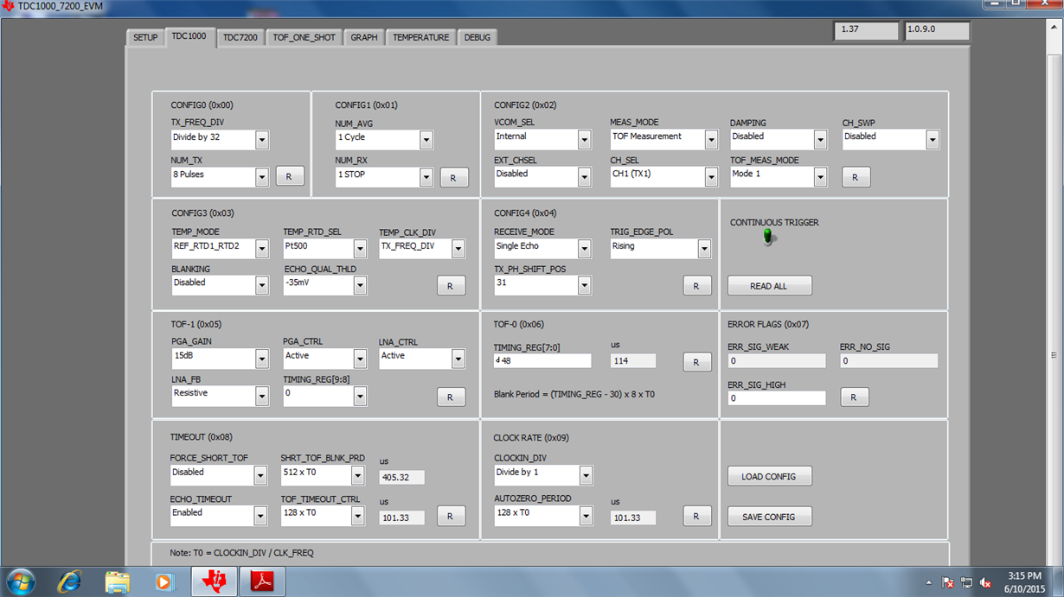The height and width of the screenshot is (597, 1064).
Task: Open the TOF_TIMEOUT_CTRL dropdown
Action: tap(357, 516)
